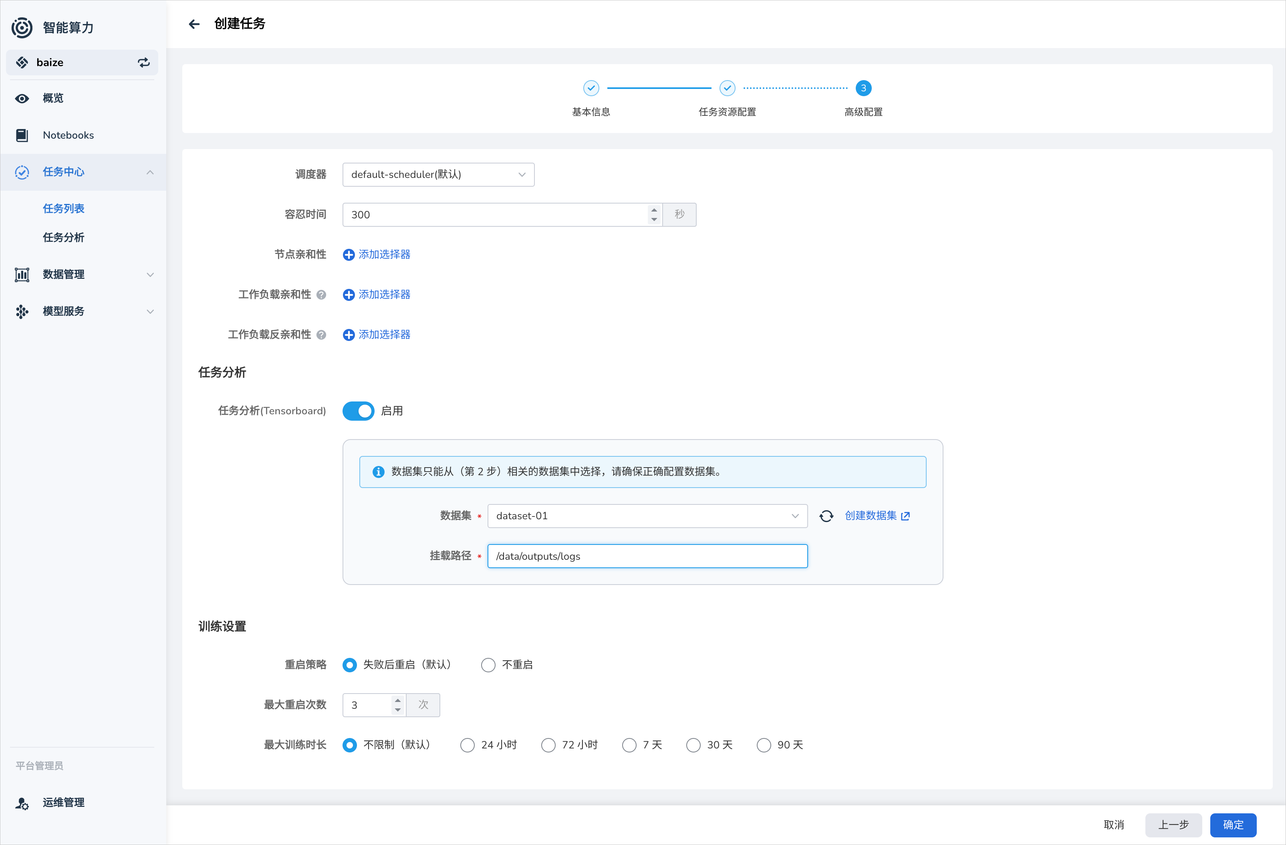The image size is (1286, 845).
Task: Click the baize workspace switch icon
Action: point(144,63)
